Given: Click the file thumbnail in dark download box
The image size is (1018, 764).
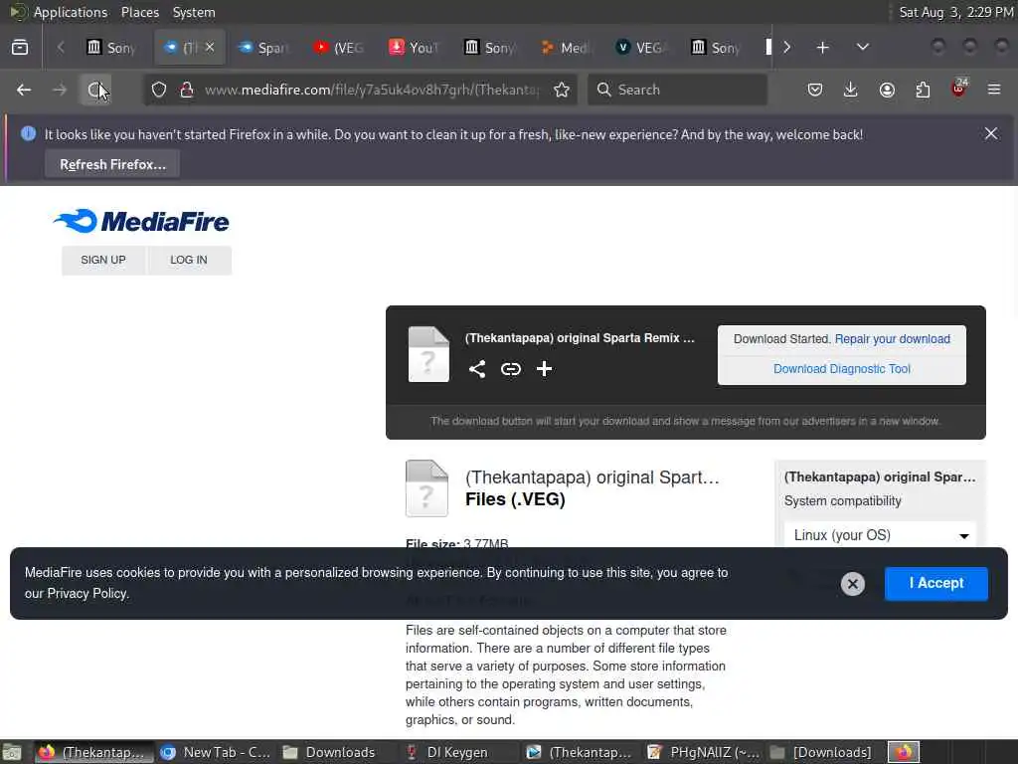Looking at the screenshot, I should click(x=428, y=354).
